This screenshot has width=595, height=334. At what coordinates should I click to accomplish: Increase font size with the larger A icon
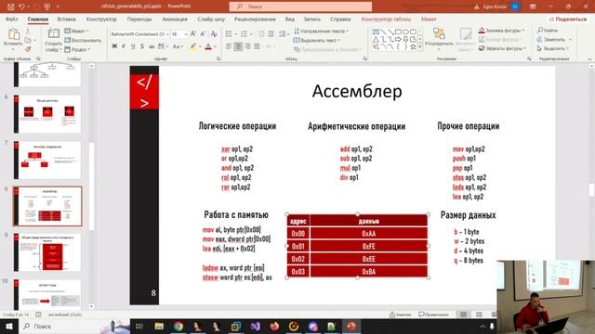click(x=194, y=34)
